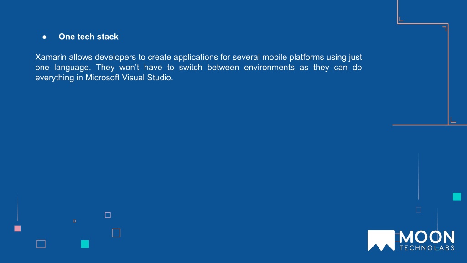The width and height of the screenshot is (467, 263).
Task: Select the tiniest pink outlined square
Action: pos(74,221)
